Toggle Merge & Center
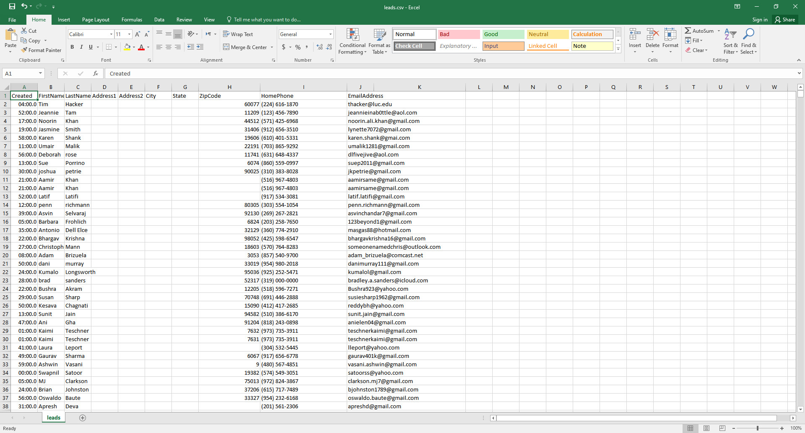 245,47
